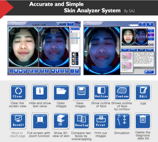Click the large Clear icon in the legend

pos(18,92)
